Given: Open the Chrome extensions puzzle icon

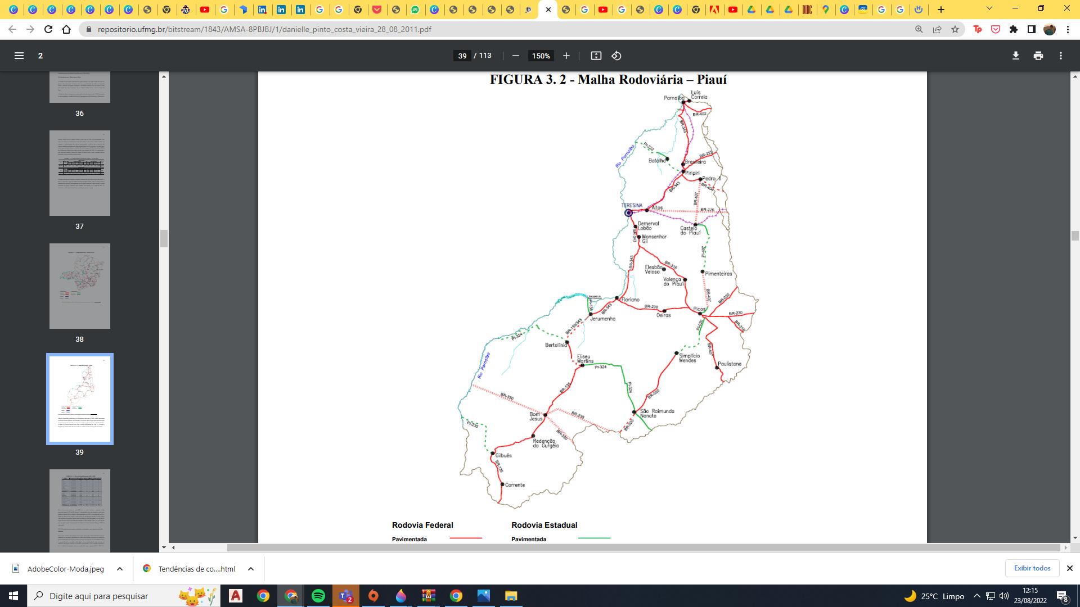Looking at the screenshot, I should point(1014,29).
